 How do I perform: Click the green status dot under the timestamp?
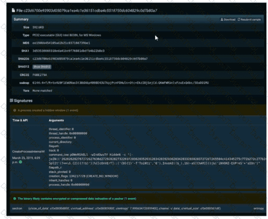[x=21, y=162]
